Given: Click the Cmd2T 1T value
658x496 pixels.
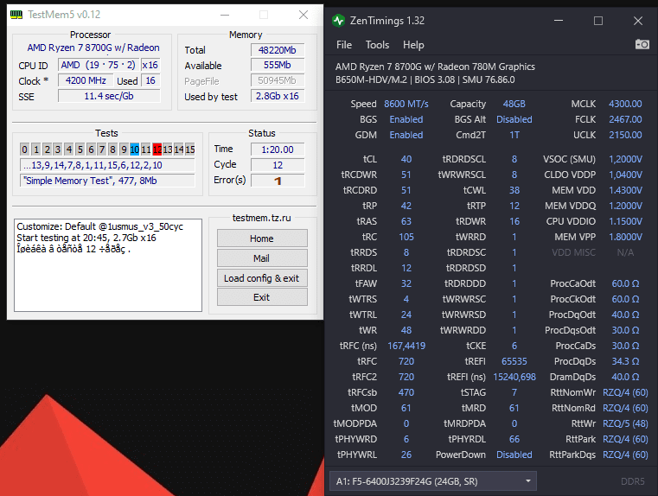Looking at the screenshot, I should coord(514,135).
